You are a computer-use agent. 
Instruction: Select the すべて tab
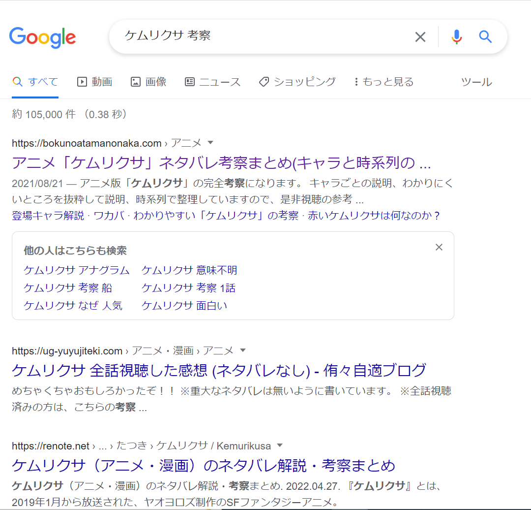tap(35, 82)
